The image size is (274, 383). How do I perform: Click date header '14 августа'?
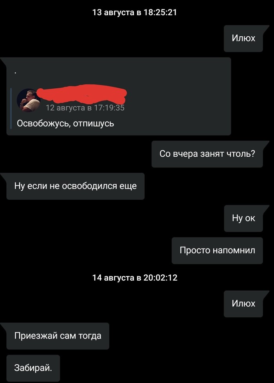click(x=114, y=278)
